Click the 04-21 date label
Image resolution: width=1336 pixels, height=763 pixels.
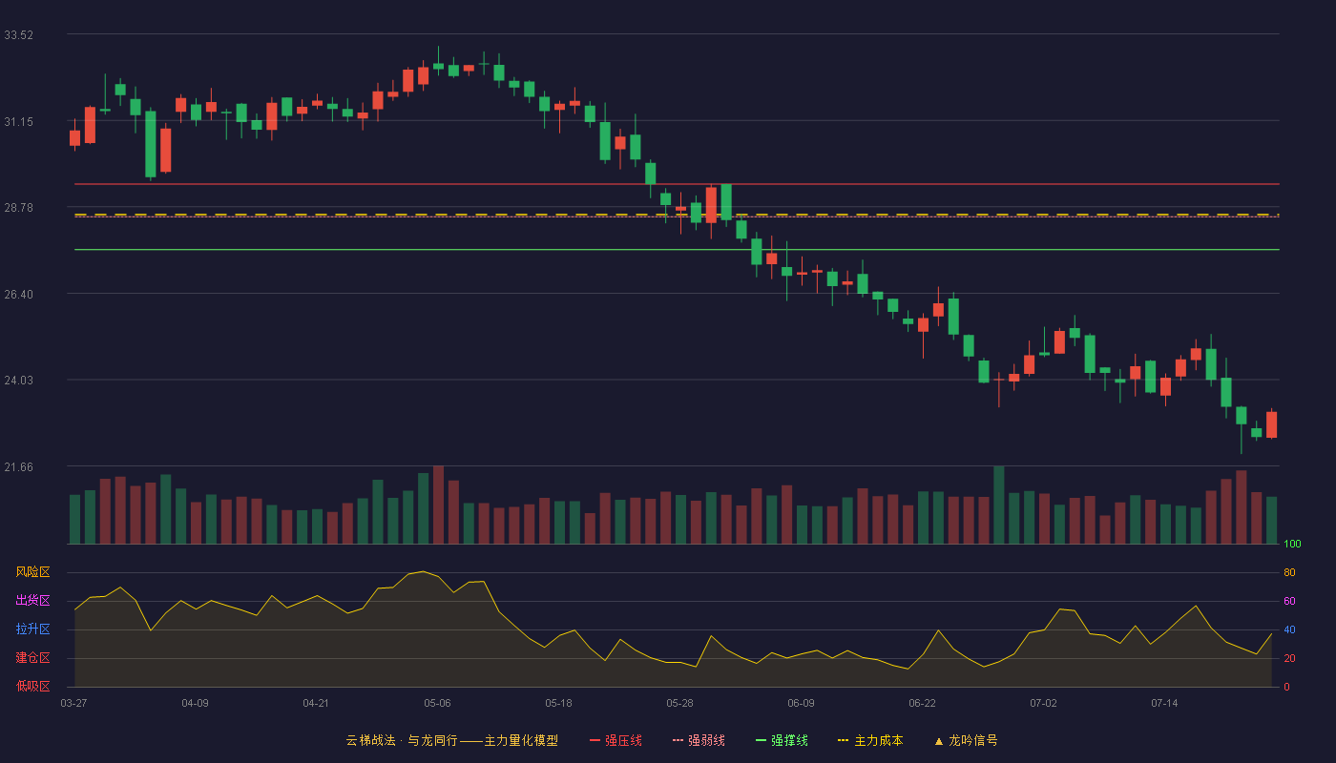point(316,703)
